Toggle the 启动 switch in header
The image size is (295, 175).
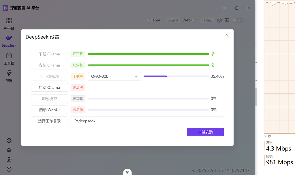click(x=238, y=20)
